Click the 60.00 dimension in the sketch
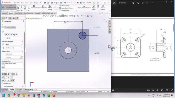The width and height of the screenshot is (175, 98). 66,22
